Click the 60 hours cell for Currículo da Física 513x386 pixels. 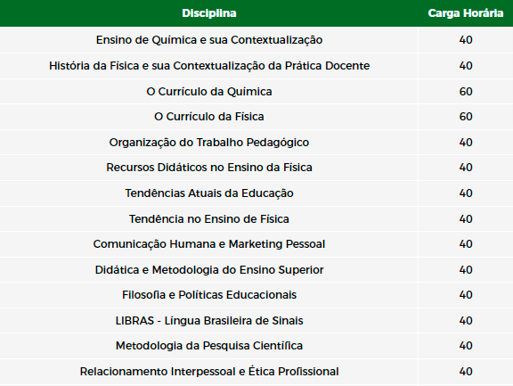click(x=466, y=117)
